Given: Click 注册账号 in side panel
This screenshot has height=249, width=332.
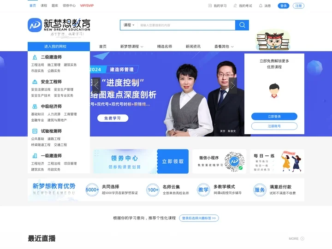Looking at the screenshot, I should coord(274,126).
